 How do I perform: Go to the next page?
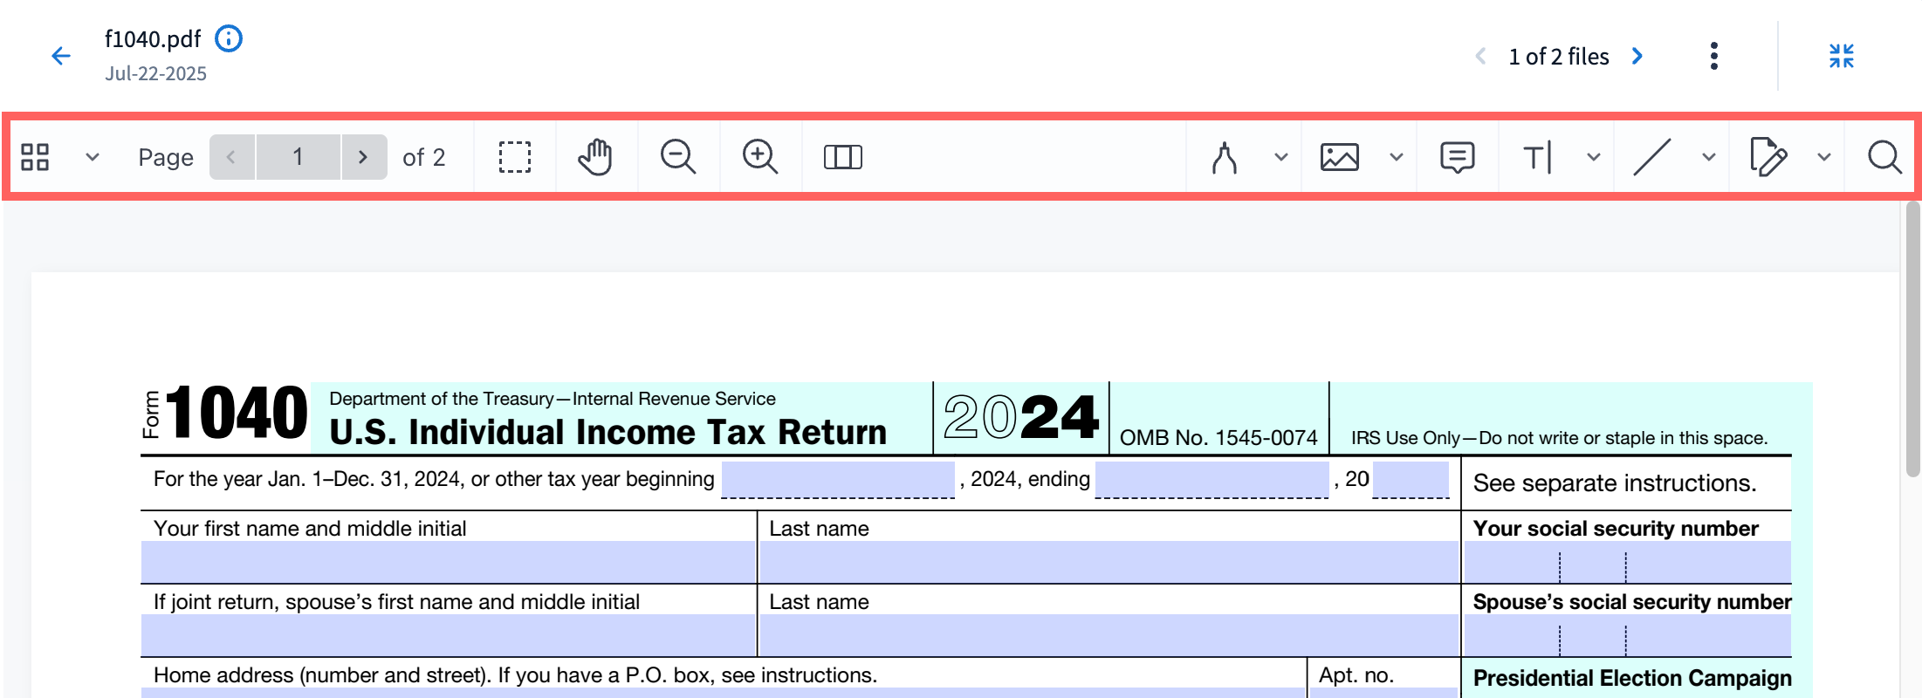click(x=363, y=157)
